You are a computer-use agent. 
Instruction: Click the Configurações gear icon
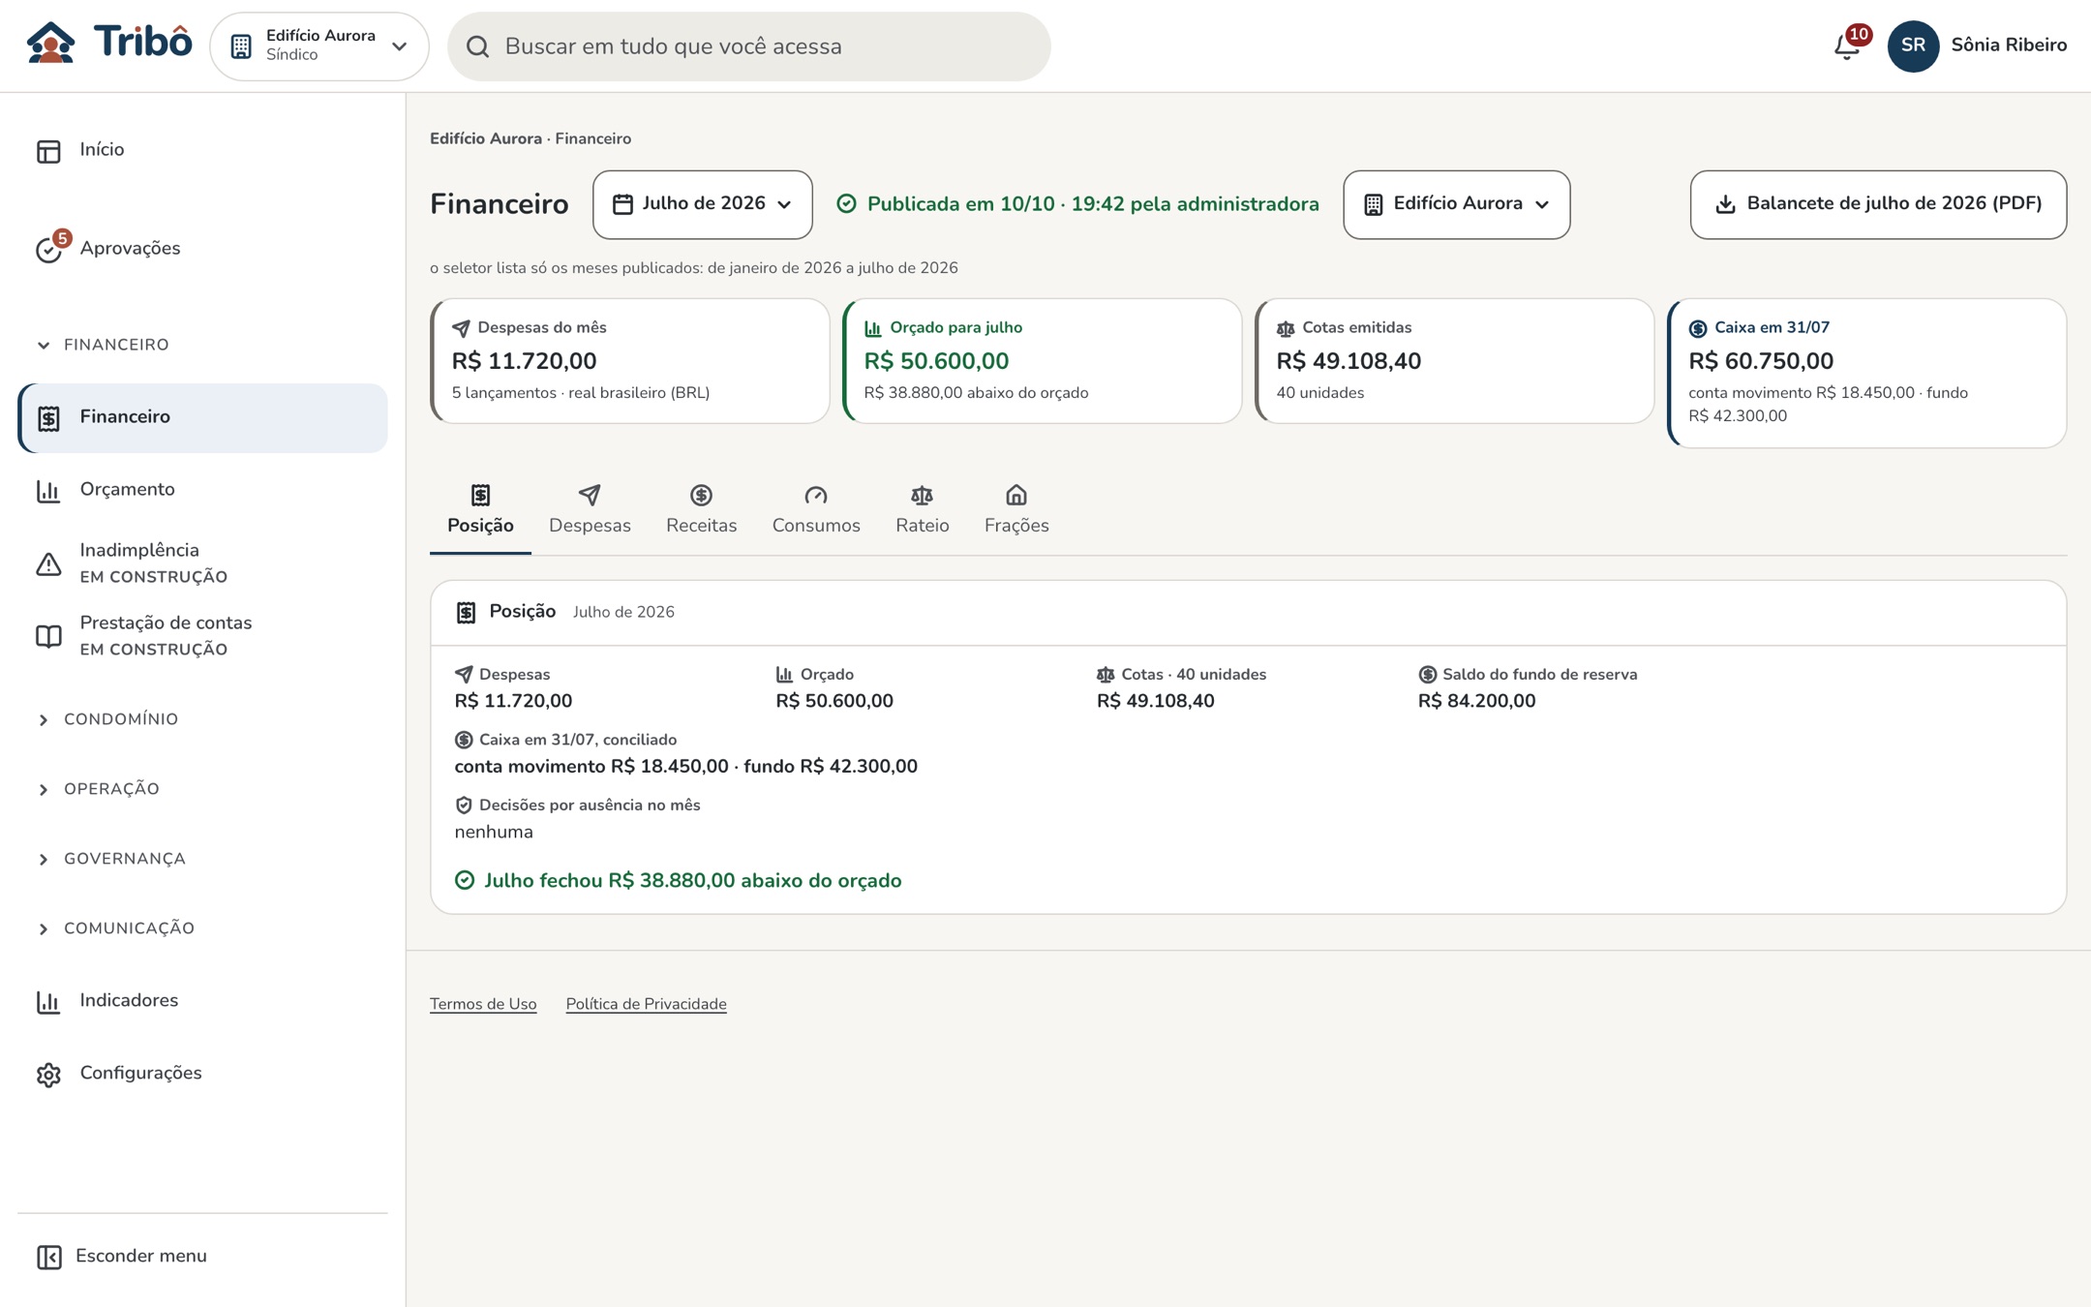click(48, 1074)
